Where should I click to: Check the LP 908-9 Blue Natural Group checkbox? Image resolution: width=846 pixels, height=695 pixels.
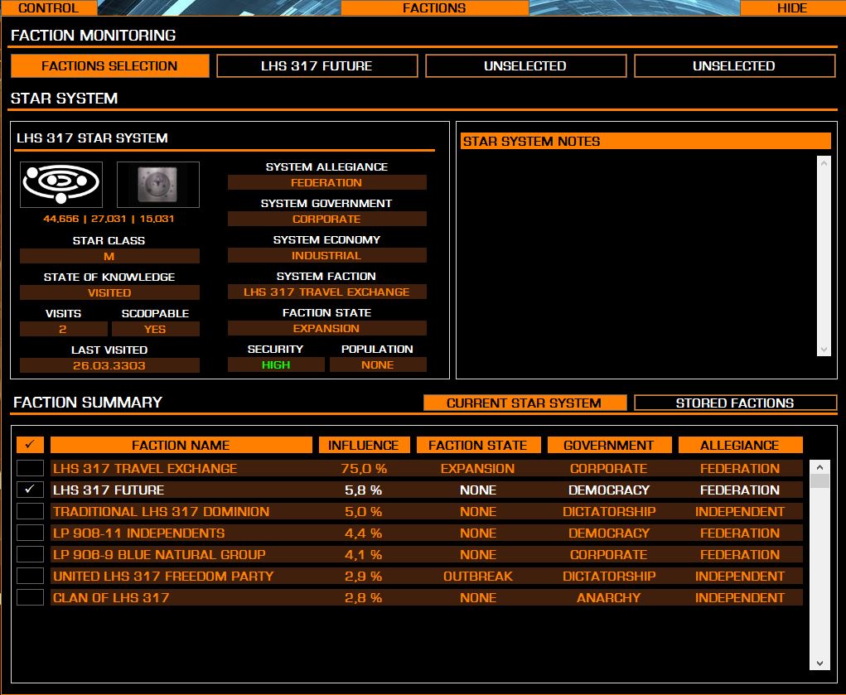[30, 554]
